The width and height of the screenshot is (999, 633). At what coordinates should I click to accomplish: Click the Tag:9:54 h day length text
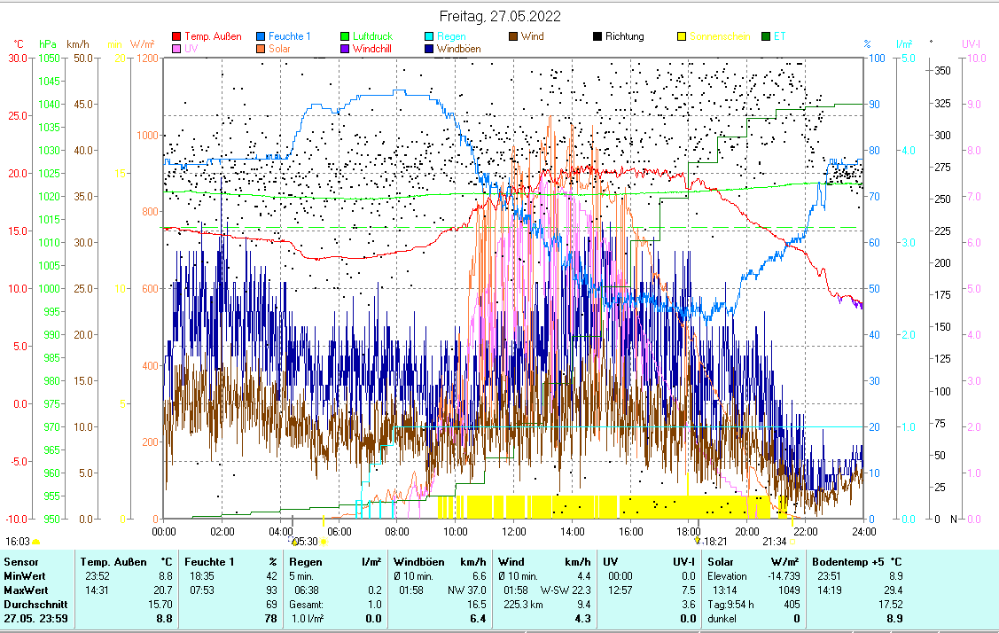[730, 605]
